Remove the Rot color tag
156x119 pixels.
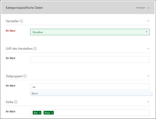point(40,113)
